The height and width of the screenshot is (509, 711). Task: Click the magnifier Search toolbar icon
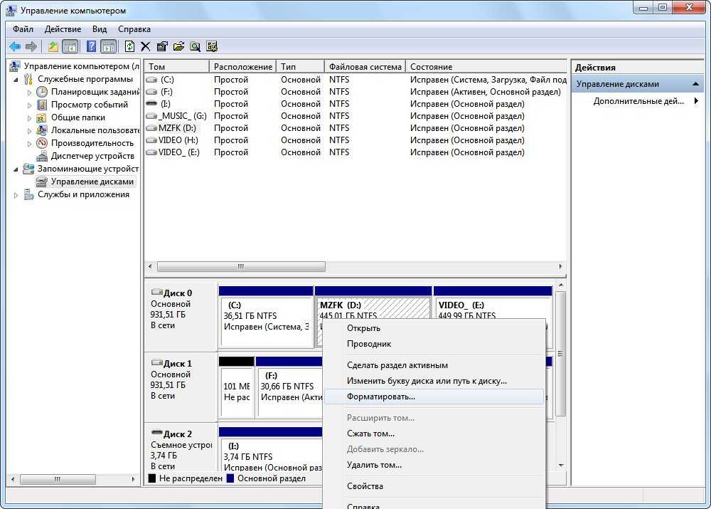point(195,46)
